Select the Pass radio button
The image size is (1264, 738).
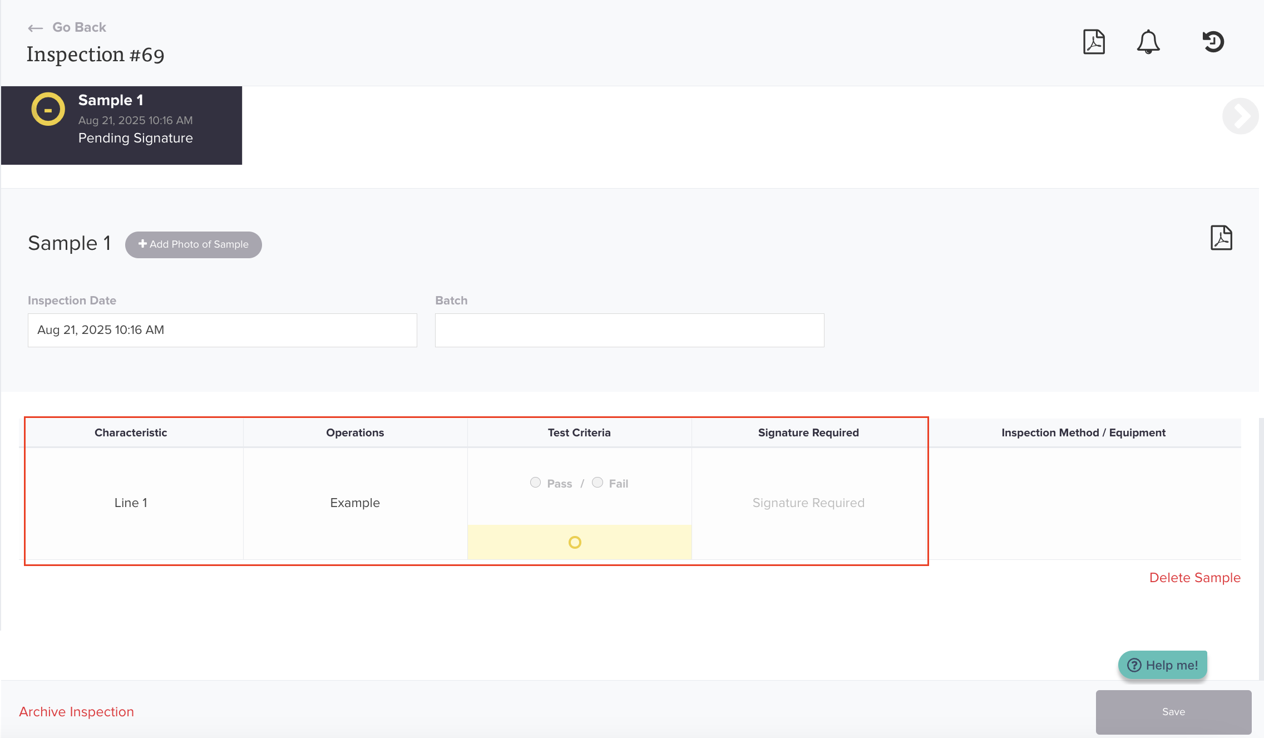pyautogui.click(x=535, y=483)
